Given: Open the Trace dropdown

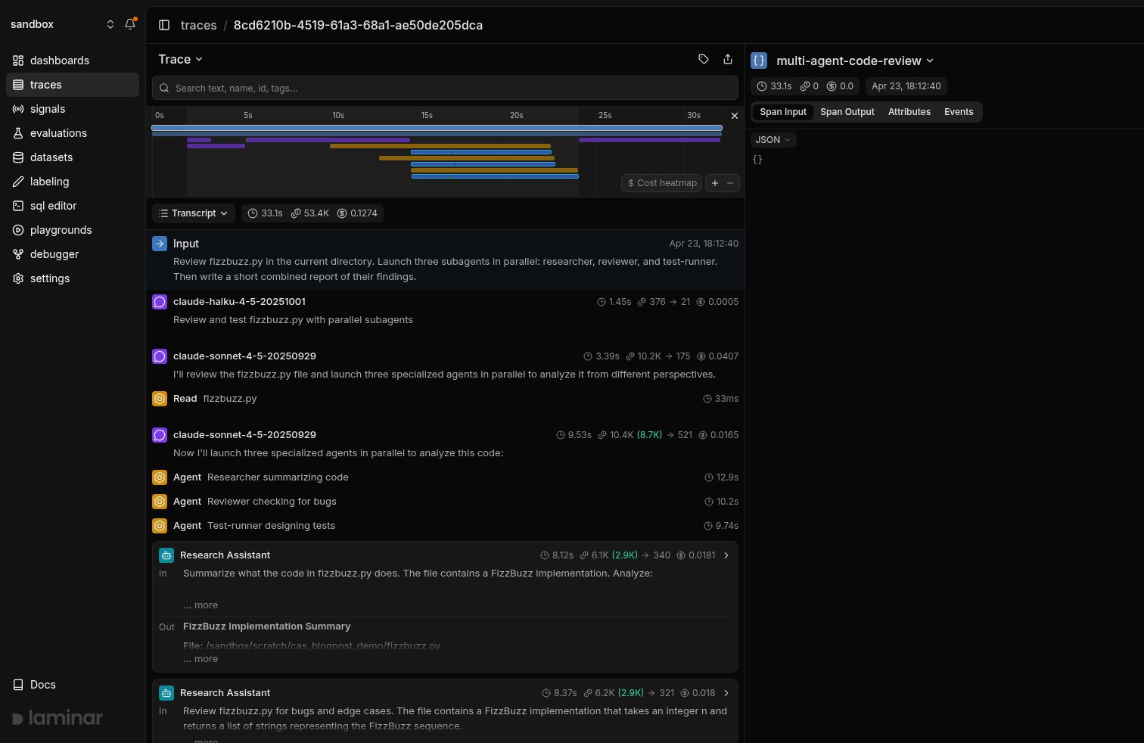Looking at the screenshot, I should pyautogui.click(x=181, y=59).
